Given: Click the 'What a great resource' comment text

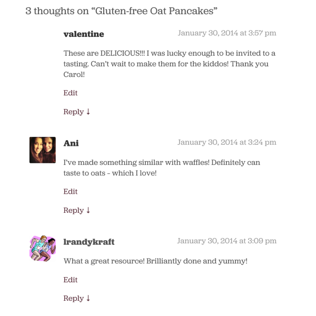Looking at the screenshot, I should click(155, 261).
